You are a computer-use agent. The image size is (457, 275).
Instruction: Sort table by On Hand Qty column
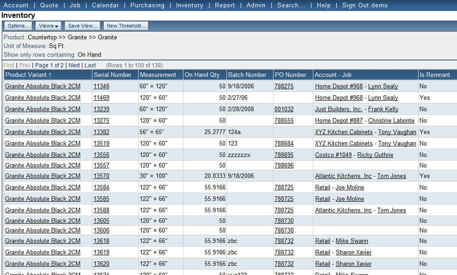pos(202,75)
